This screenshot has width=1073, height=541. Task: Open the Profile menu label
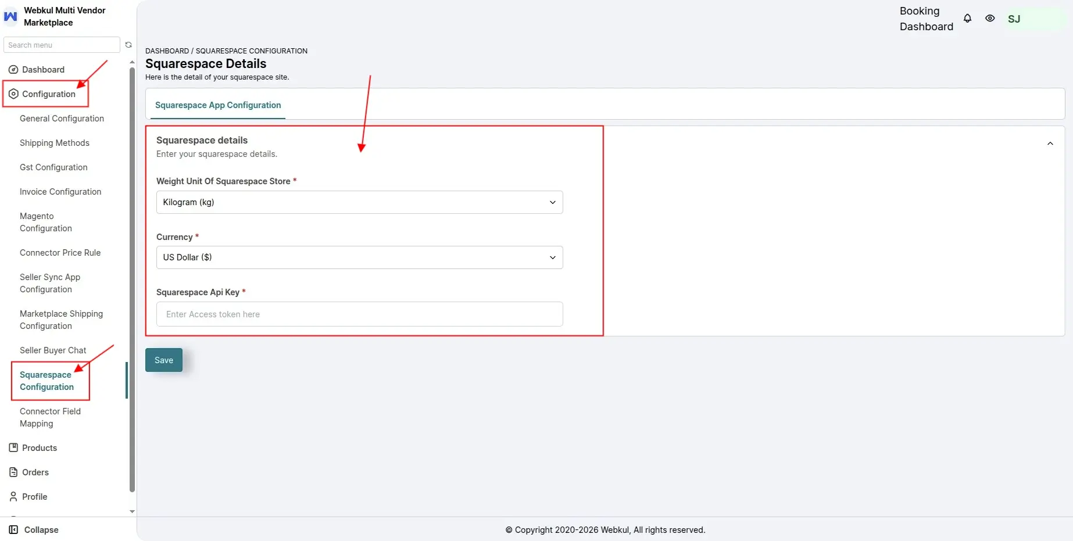point(35,497)
